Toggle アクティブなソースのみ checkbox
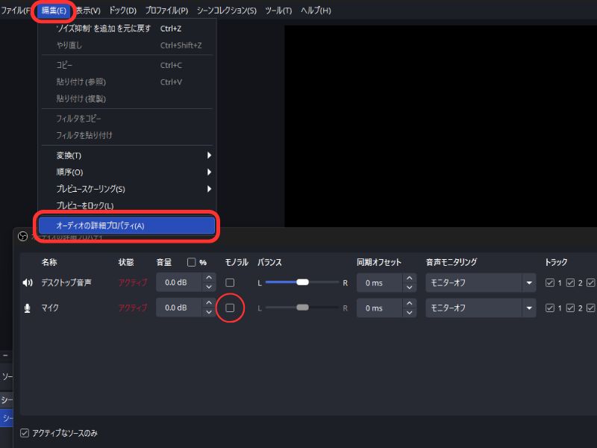Image resolution: width=597 pixels, height=448 pixels. [25, 433]
